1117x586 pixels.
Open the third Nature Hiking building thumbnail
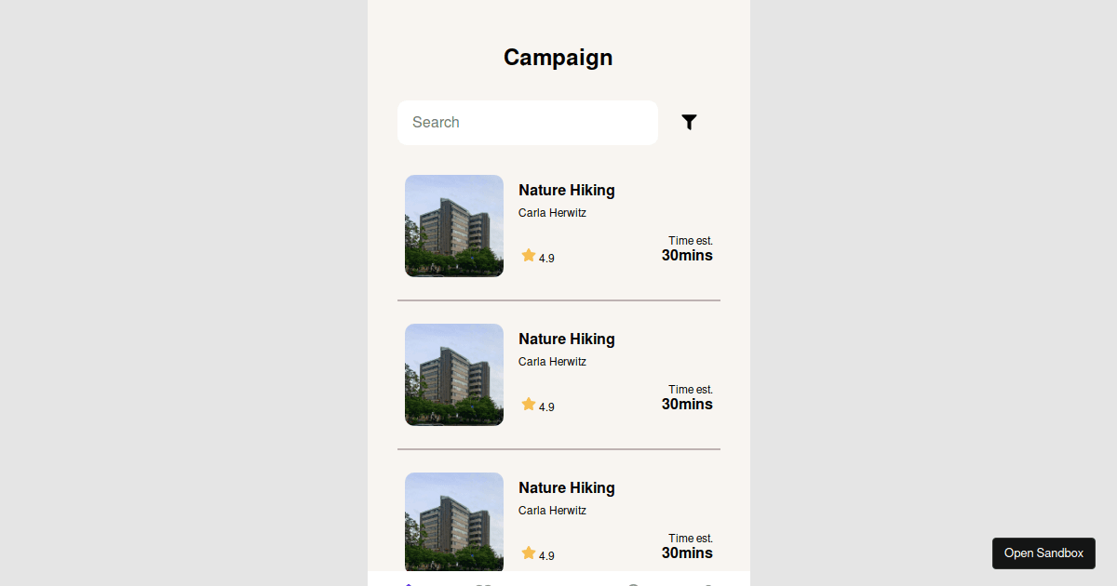coord(454,522)
